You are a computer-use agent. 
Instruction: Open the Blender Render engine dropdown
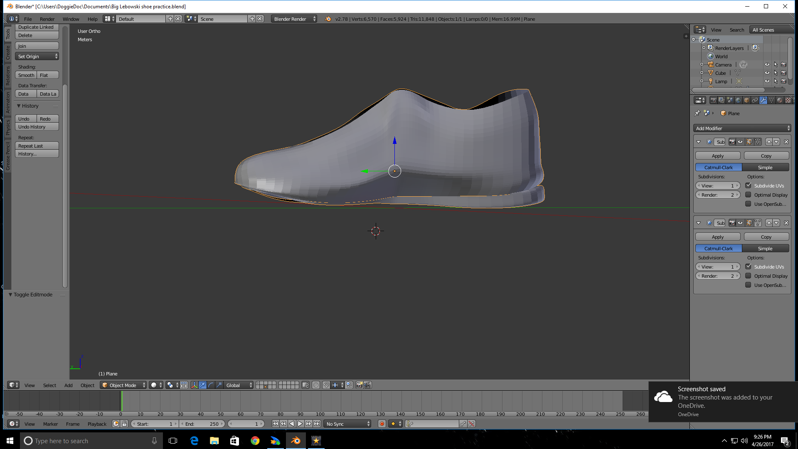pyautogui.click(x=294, y=19)
